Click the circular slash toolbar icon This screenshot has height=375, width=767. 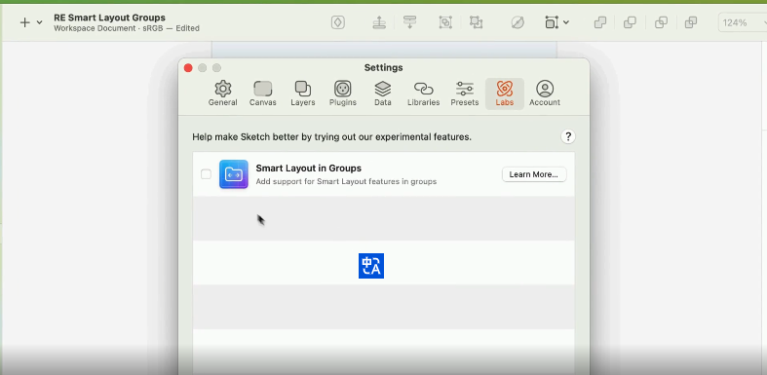pyautogui.click(x=518, y=22)
